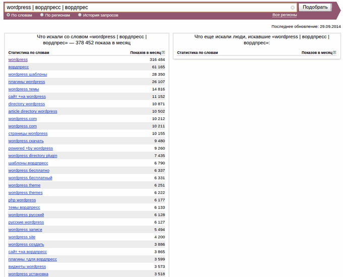Click the 'powered +by wordpress' link
Viewport: 343px width, 277px height.
point(30,148)
